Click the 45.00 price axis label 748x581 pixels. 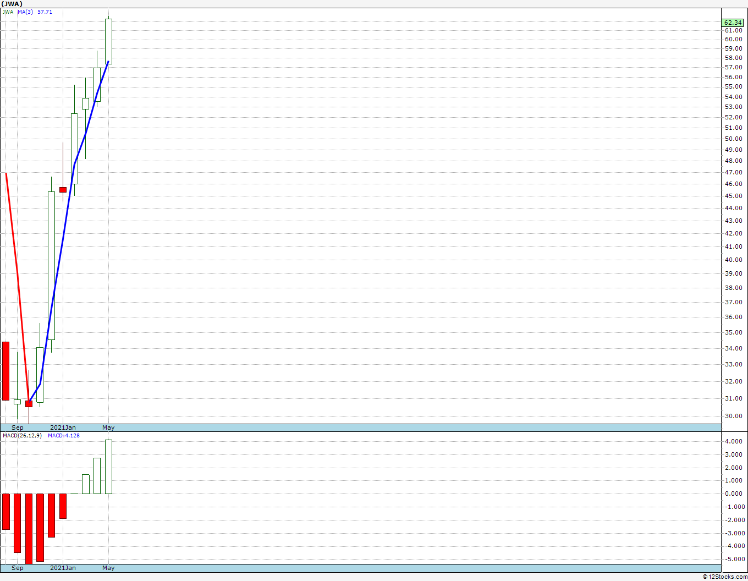(733, 196)
